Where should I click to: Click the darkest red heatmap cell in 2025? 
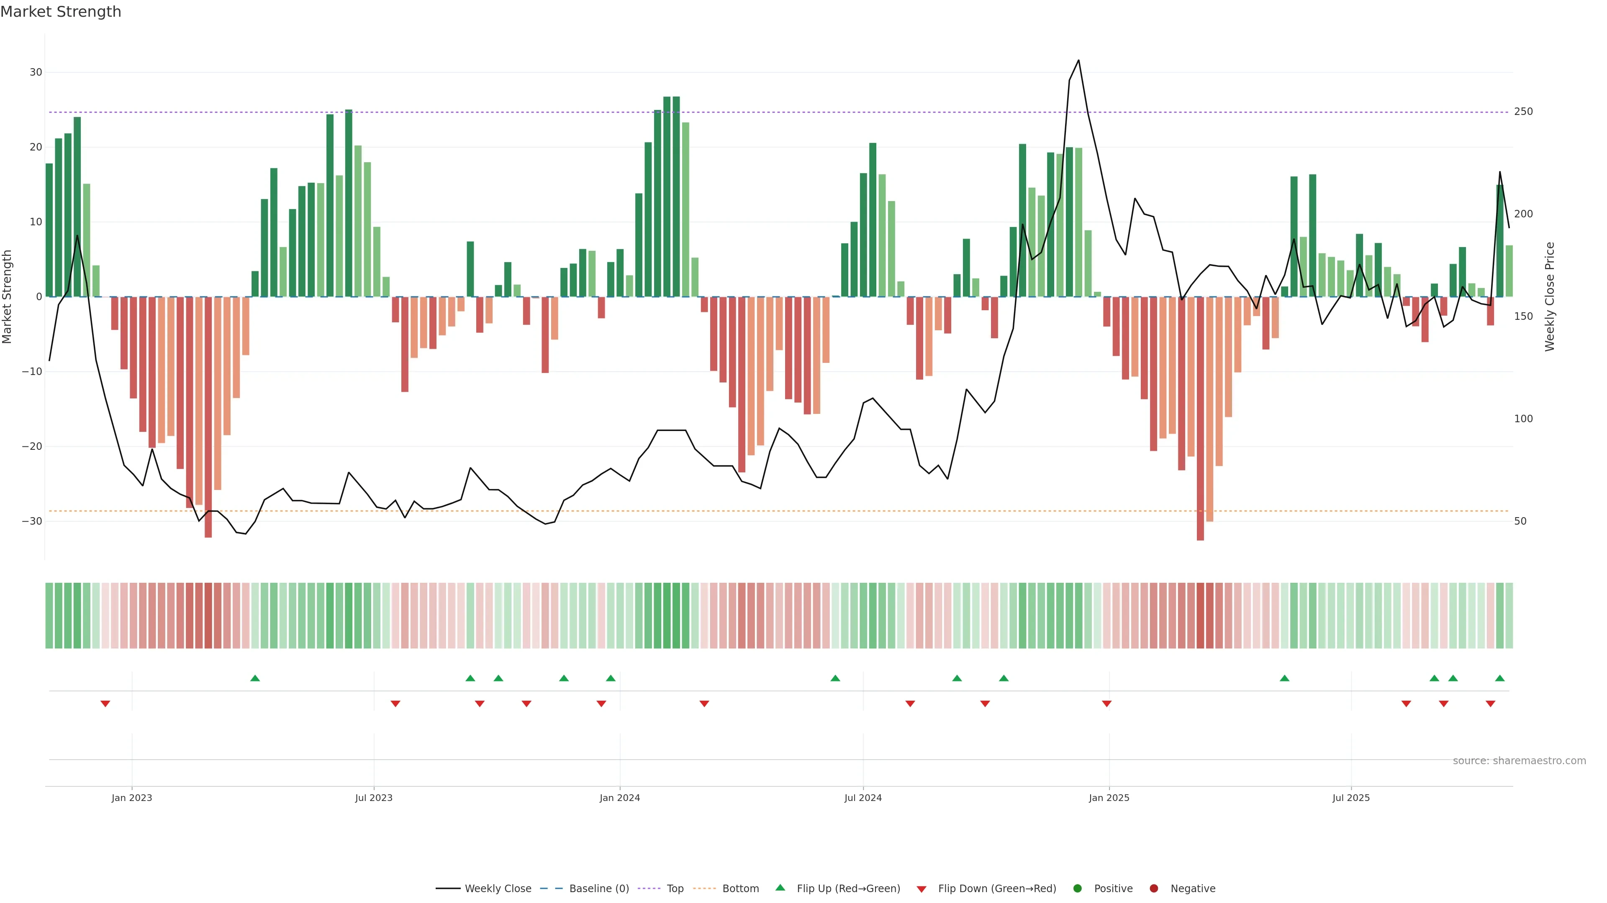coord(1200,615)
